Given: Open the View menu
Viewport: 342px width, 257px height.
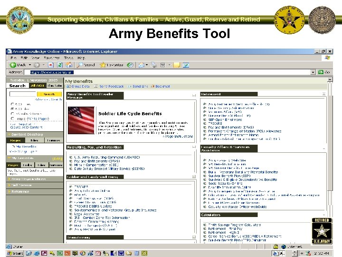Looking at the screenshot, I should (35, 58).
